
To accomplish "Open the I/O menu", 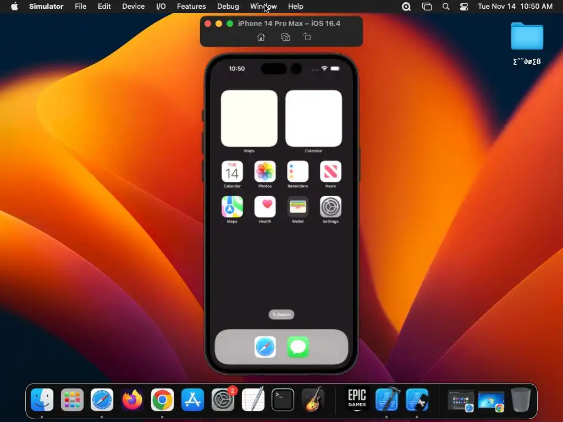I will 161,7.
